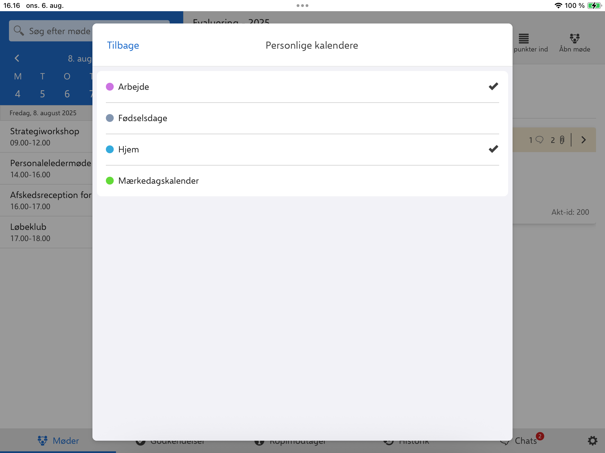
Task: Open the Møder tab icon
Action: tap(43, 441)
